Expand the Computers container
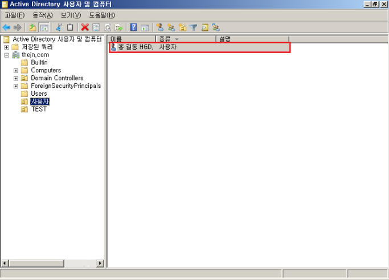389x280 pixels. tap(16, 71)
